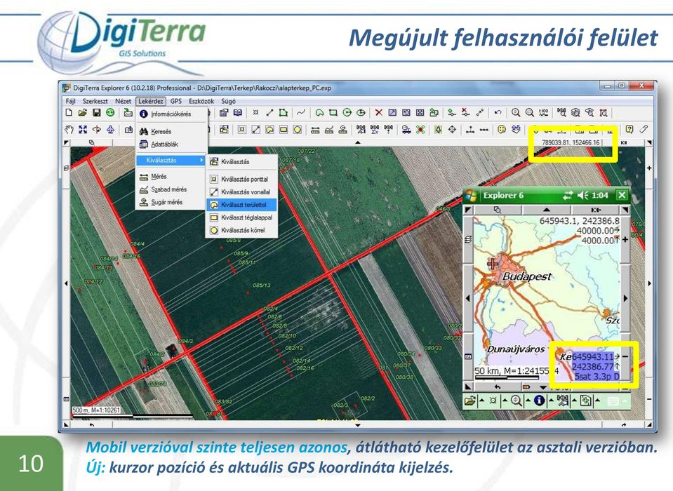This screenshot has width=673, height=491.
Task: Click the plus zoom button in mobile map
Action: point(625,240)
